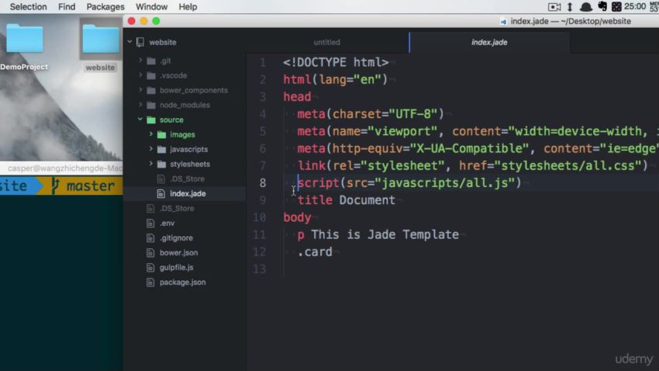Expand the .git folder chevron

(140, 61)
